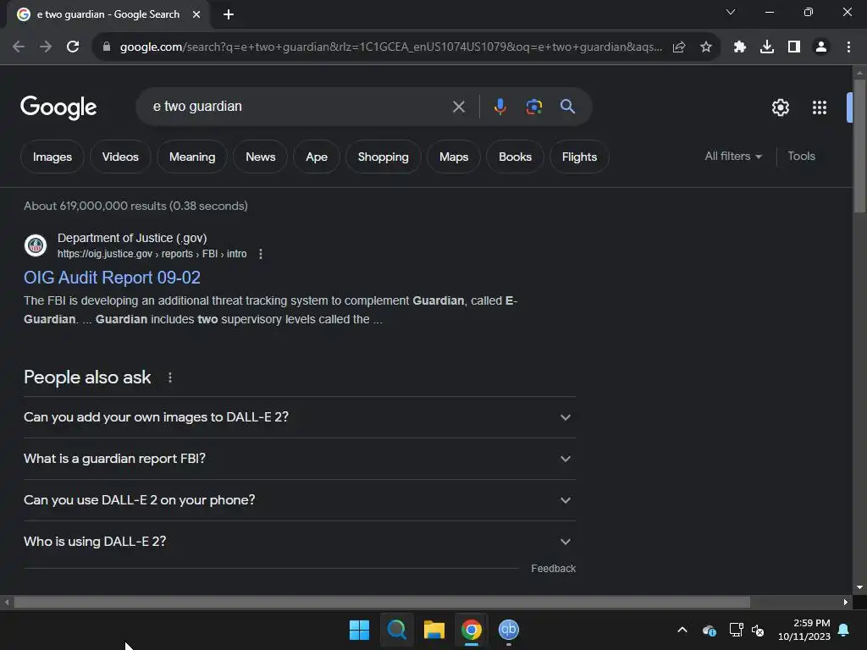Viewport: 867px width, 650px height.
Task: Click the Google logo
Action: point(58,107)
